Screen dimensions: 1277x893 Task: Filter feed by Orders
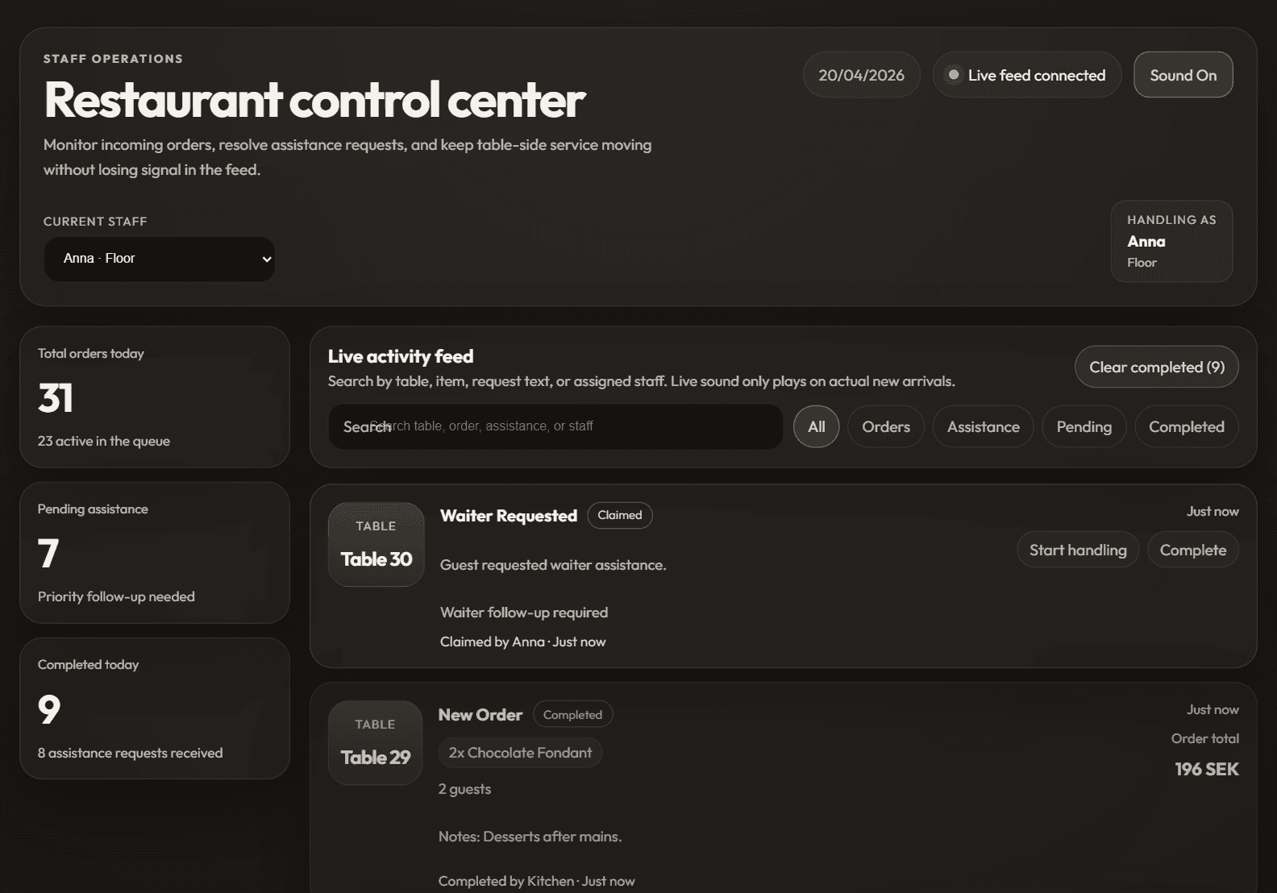coord(885,426)
